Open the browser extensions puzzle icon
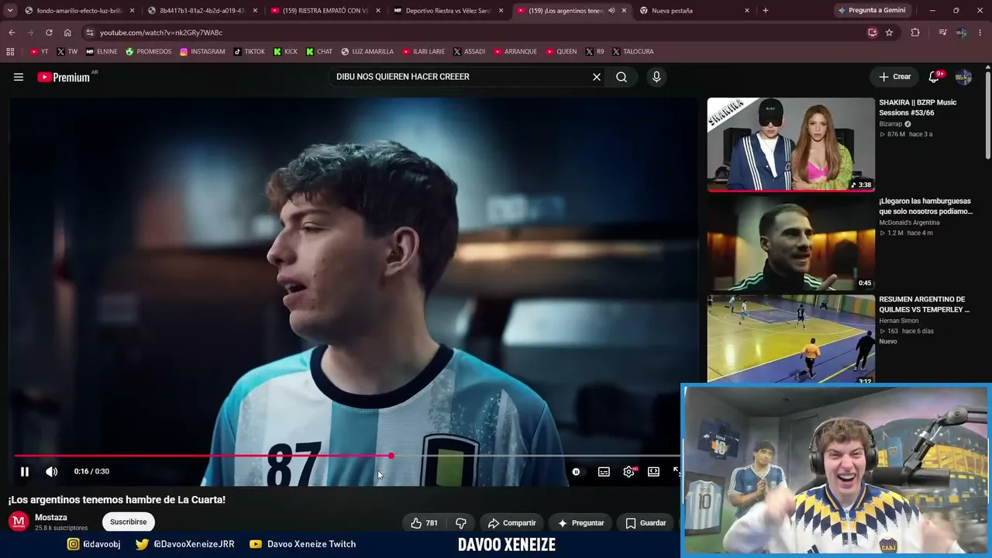 915,33
